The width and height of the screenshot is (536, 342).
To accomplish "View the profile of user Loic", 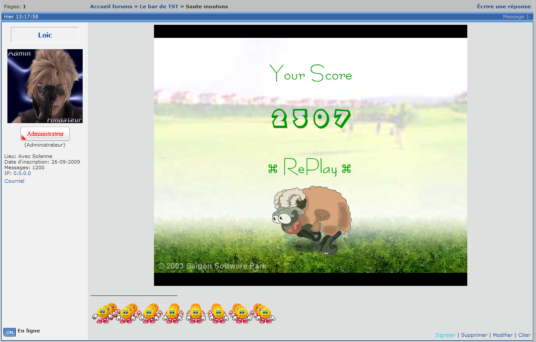I will click(x=45, y=35).
